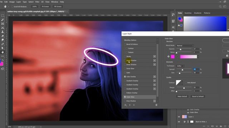
Task: Open the Contour picker dropdown arrow
Action: (182, 82)
